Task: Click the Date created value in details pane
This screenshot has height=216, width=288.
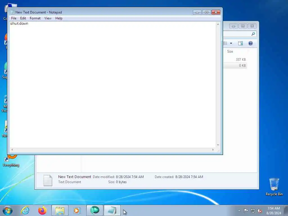Action: [189, 177]
